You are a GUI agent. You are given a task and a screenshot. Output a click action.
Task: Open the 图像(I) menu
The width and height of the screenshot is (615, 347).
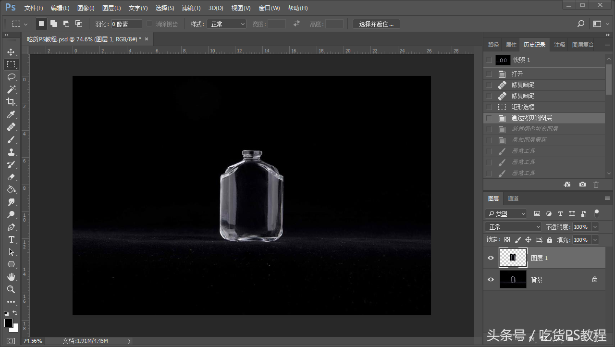[86, 8]
